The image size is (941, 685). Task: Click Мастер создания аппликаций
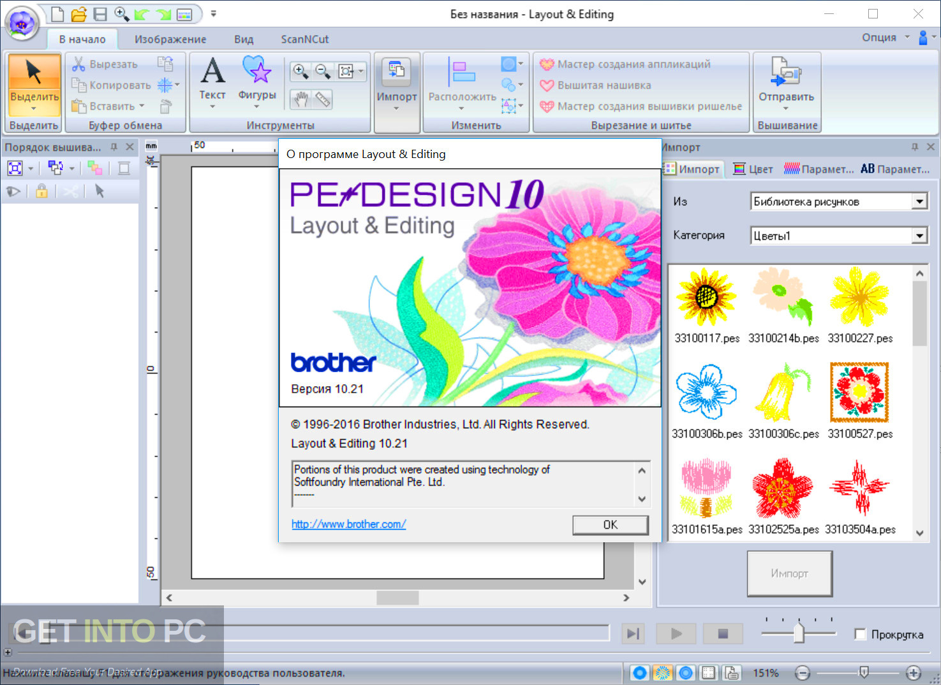pos(625,64)
